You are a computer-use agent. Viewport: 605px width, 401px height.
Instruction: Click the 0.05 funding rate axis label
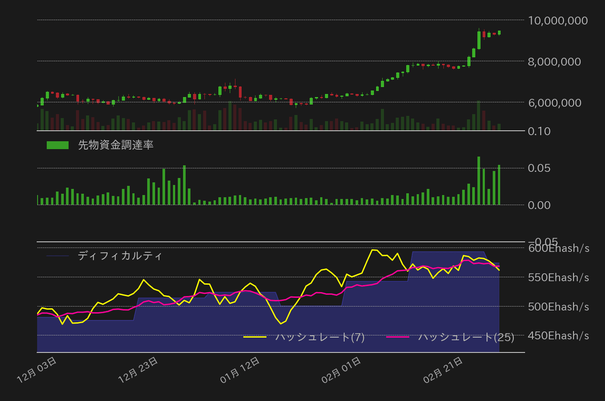tap(539, 168)
